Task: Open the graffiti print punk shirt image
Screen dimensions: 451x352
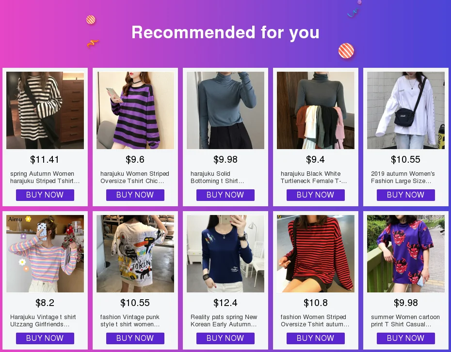Action: tap(135, 254)
